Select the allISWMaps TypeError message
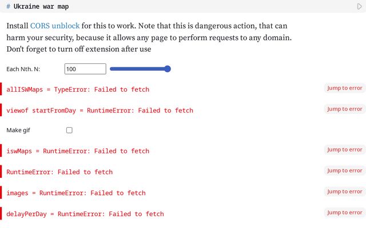This screenshot has width=366, height=228. (x=78, y=89)
